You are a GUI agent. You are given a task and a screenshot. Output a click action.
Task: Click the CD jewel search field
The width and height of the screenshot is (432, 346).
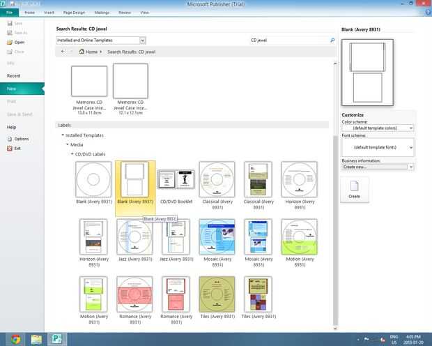pyautogui.click(x=289, y=40)
